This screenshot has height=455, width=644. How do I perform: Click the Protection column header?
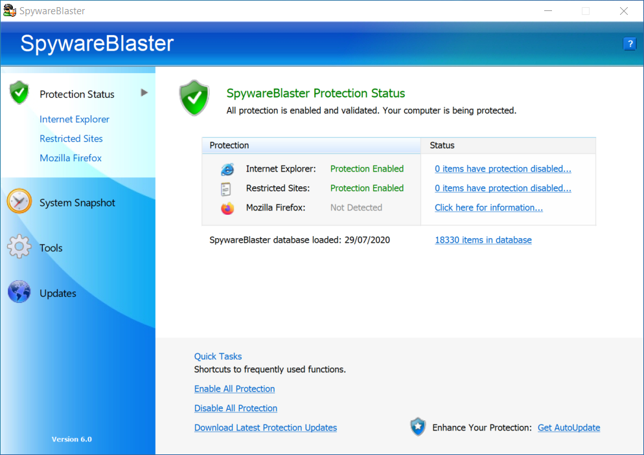[x=312, y=146]
